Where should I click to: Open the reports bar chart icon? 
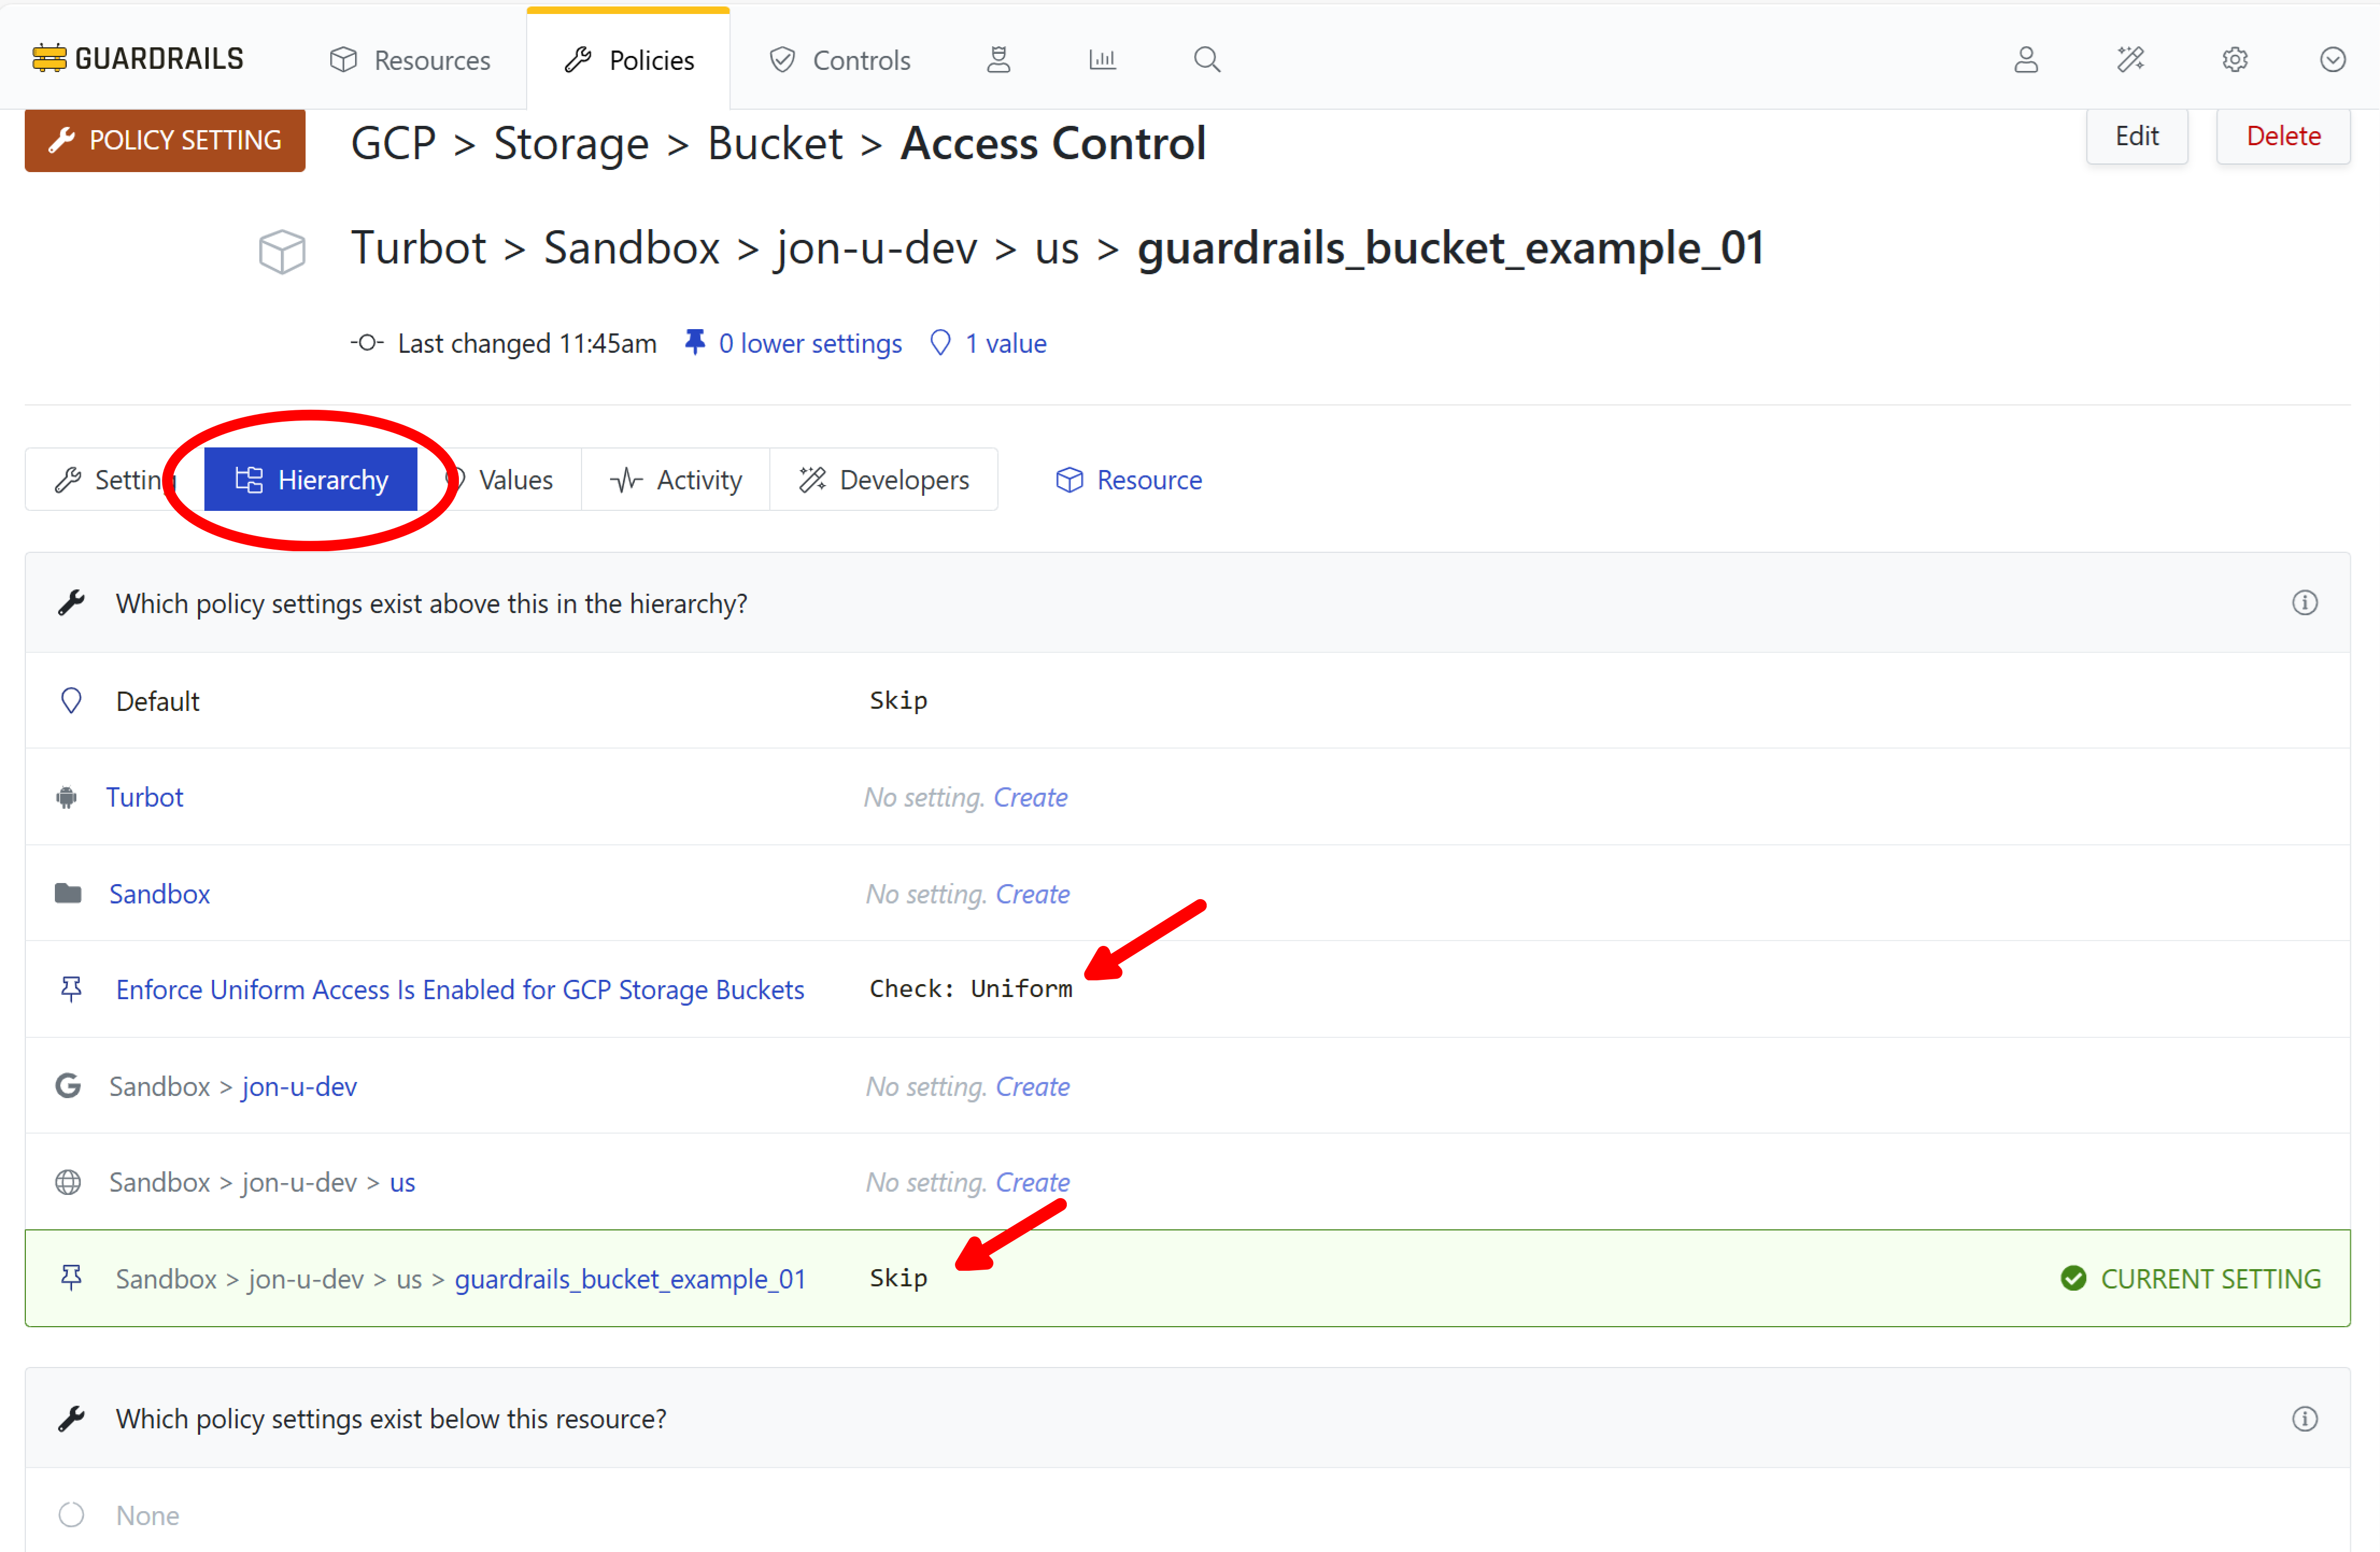1102,60
